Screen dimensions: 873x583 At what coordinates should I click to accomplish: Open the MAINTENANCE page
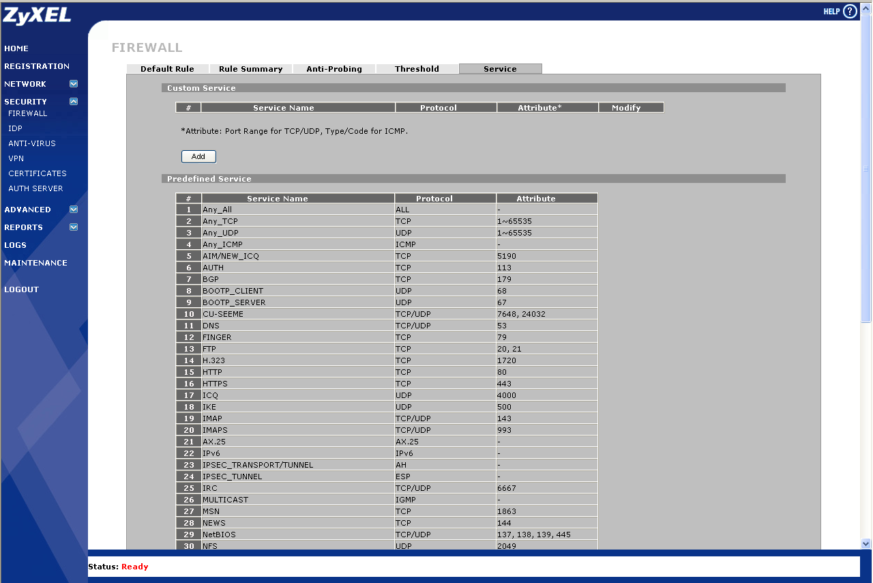point(35,263)
